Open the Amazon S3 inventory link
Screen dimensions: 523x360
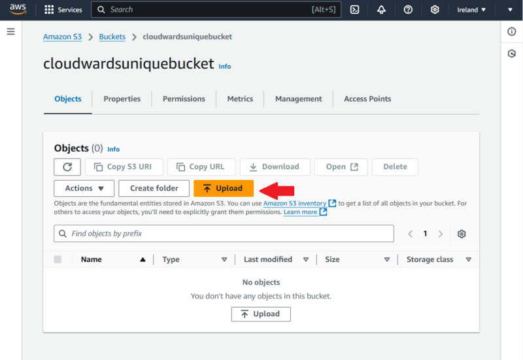295,203
